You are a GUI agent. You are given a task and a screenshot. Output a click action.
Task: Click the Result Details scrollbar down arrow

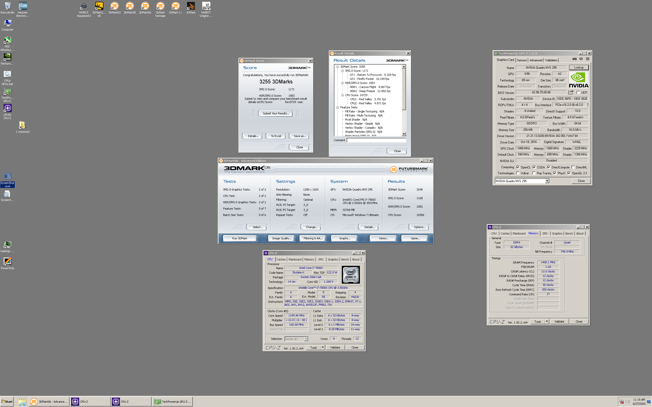tap(404, 134)
